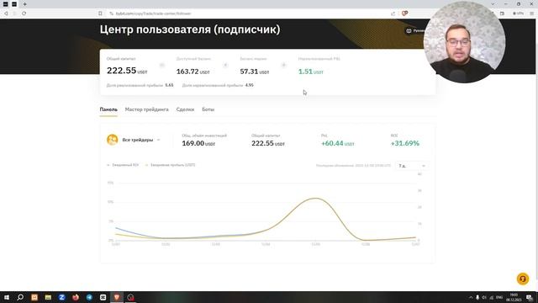Select the second browser tab
This screenshot has height=303, width=538.
tap(14, 4)
